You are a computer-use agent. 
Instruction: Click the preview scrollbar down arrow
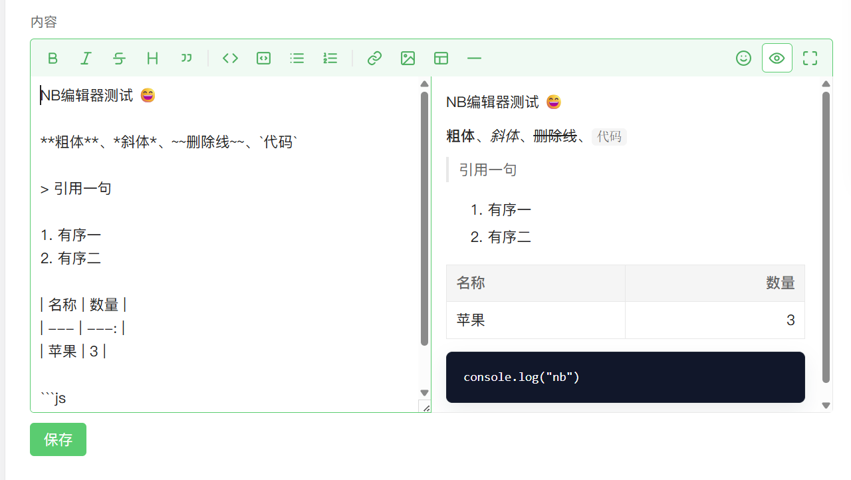click(x=826, y=405)
